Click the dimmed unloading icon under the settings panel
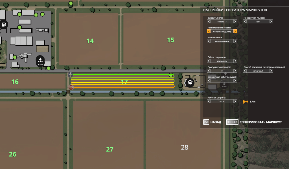Screen dimensions: 289x169 [224, 85]
